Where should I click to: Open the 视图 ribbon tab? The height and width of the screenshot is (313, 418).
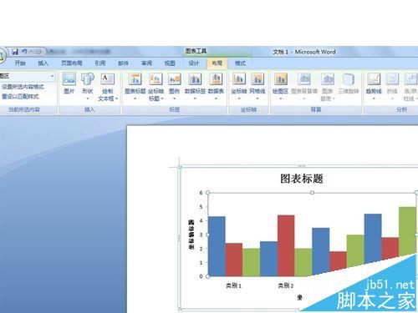coord(170,63)
